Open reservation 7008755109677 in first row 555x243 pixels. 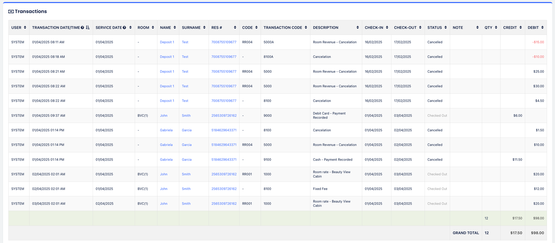[224, 42]
